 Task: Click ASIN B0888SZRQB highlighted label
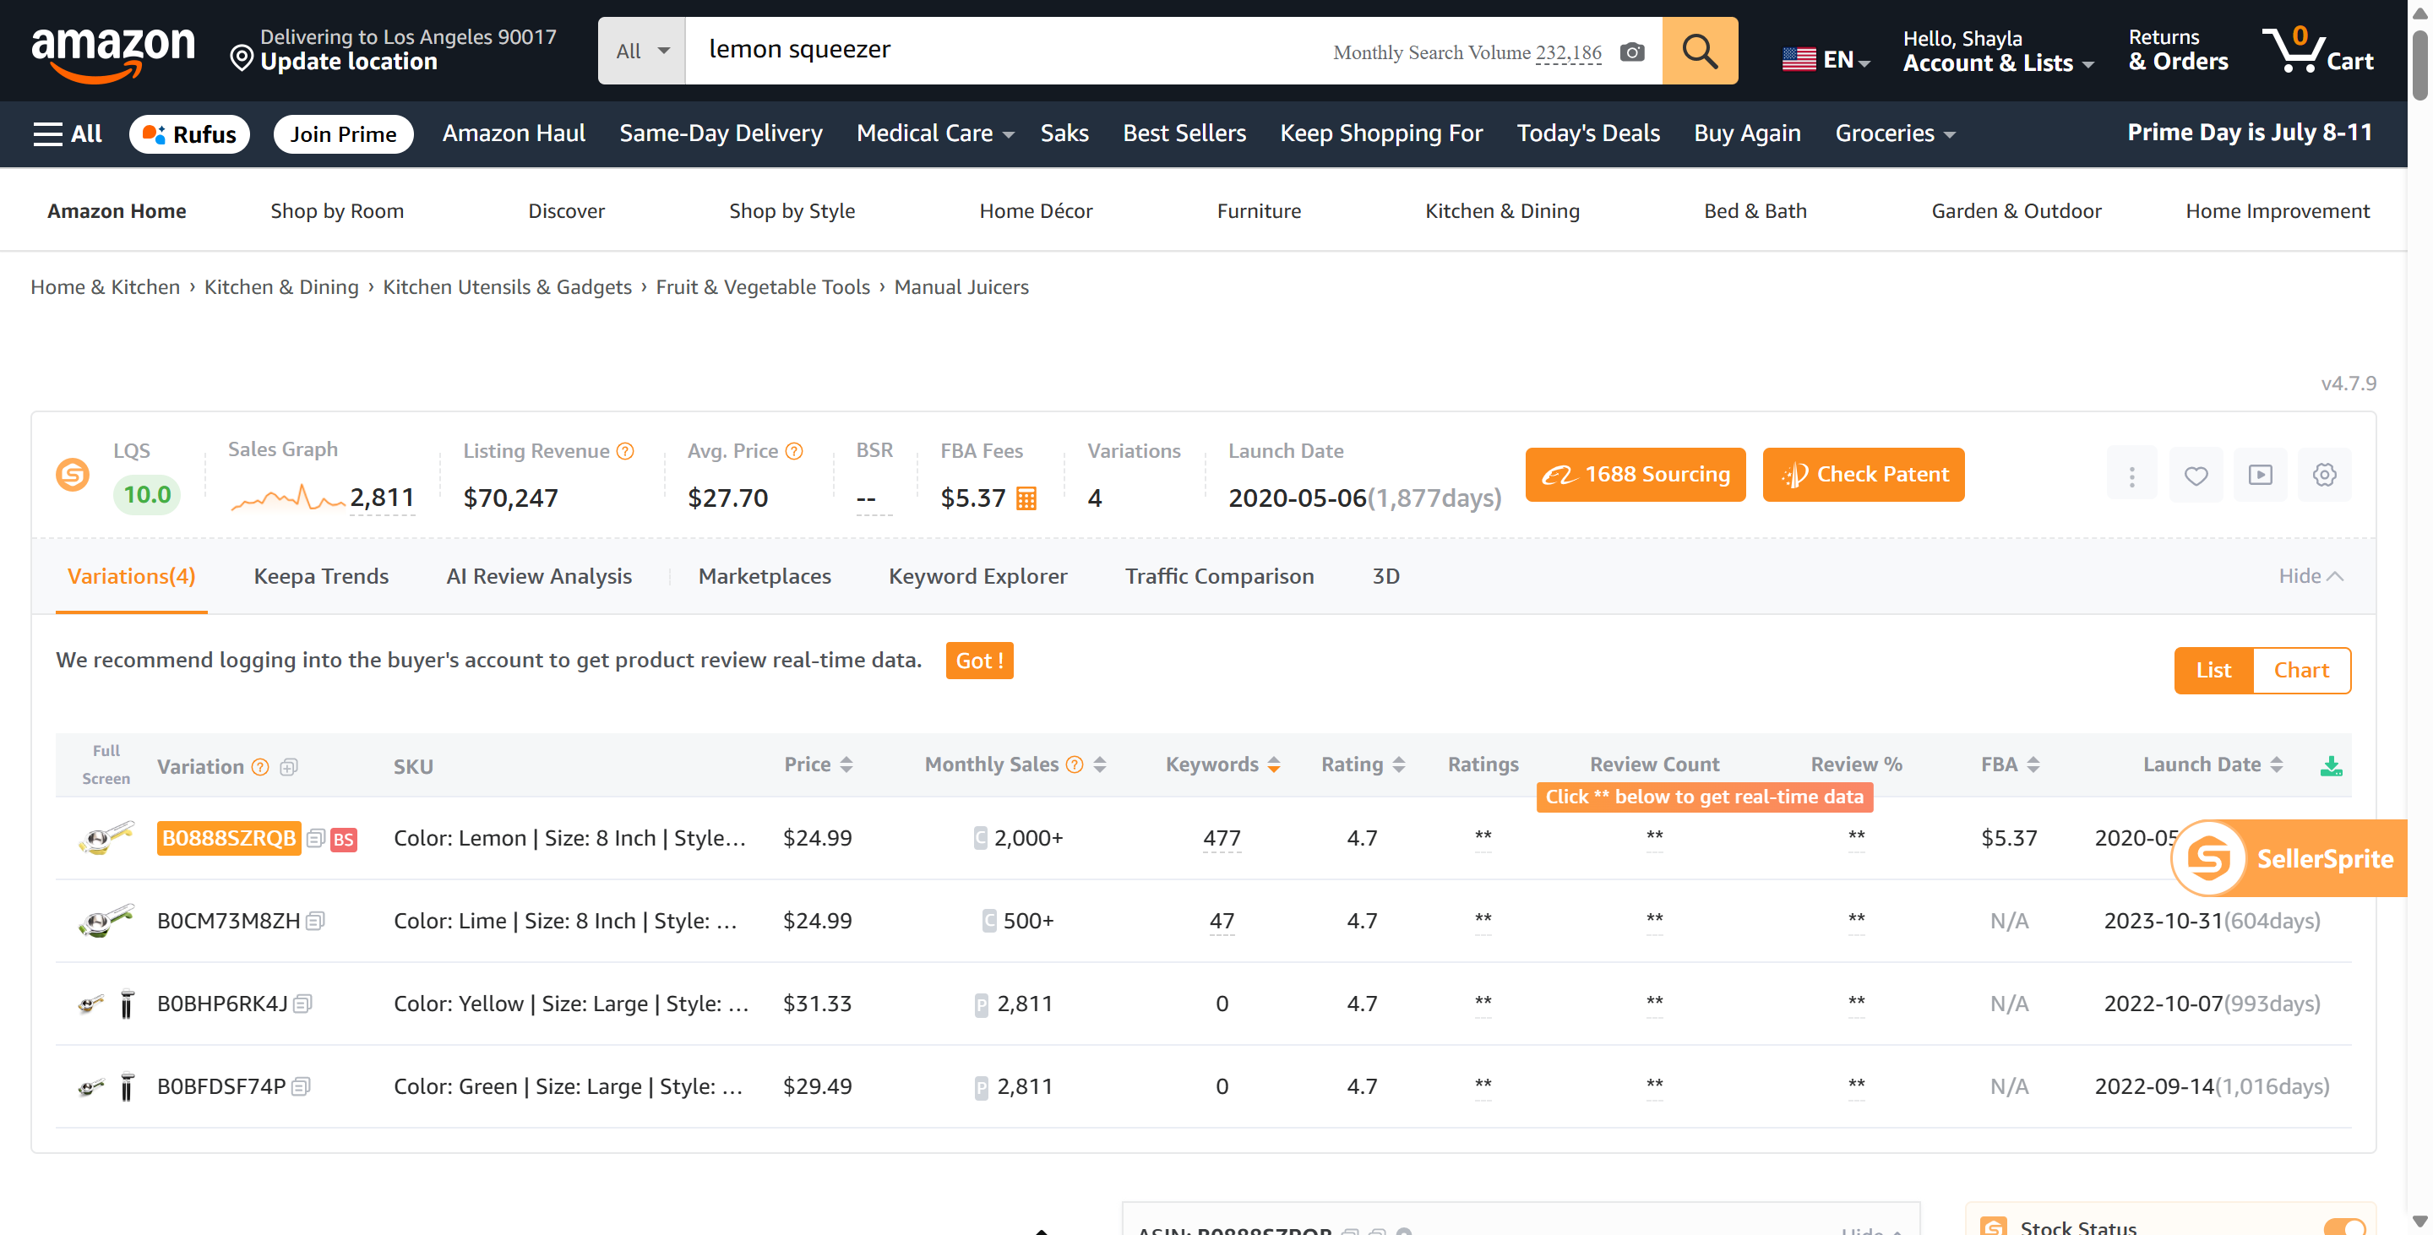coord(229,839)
